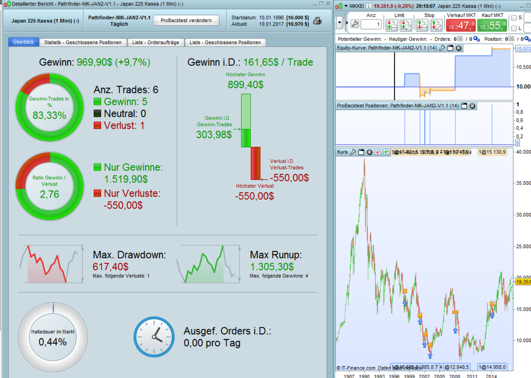Configure the Equity-Kurve indicator with the wrench

click(442, 48)
